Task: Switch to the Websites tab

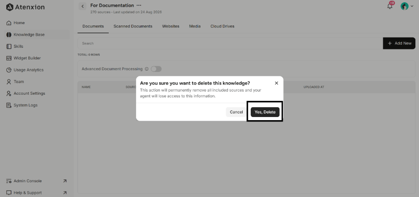Action: 171,26
